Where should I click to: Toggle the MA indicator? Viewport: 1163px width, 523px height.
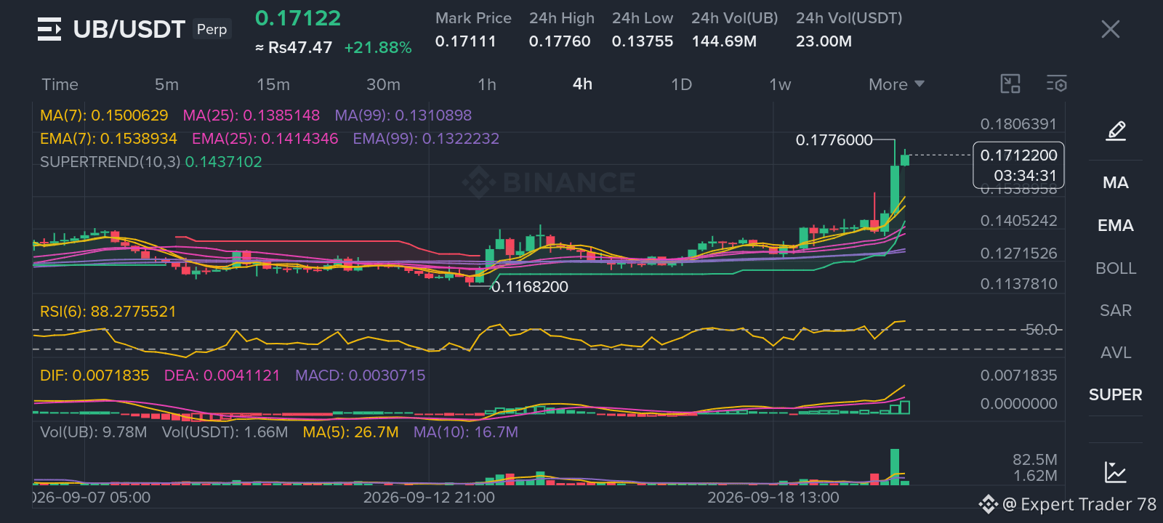(x=1116, y=183)
